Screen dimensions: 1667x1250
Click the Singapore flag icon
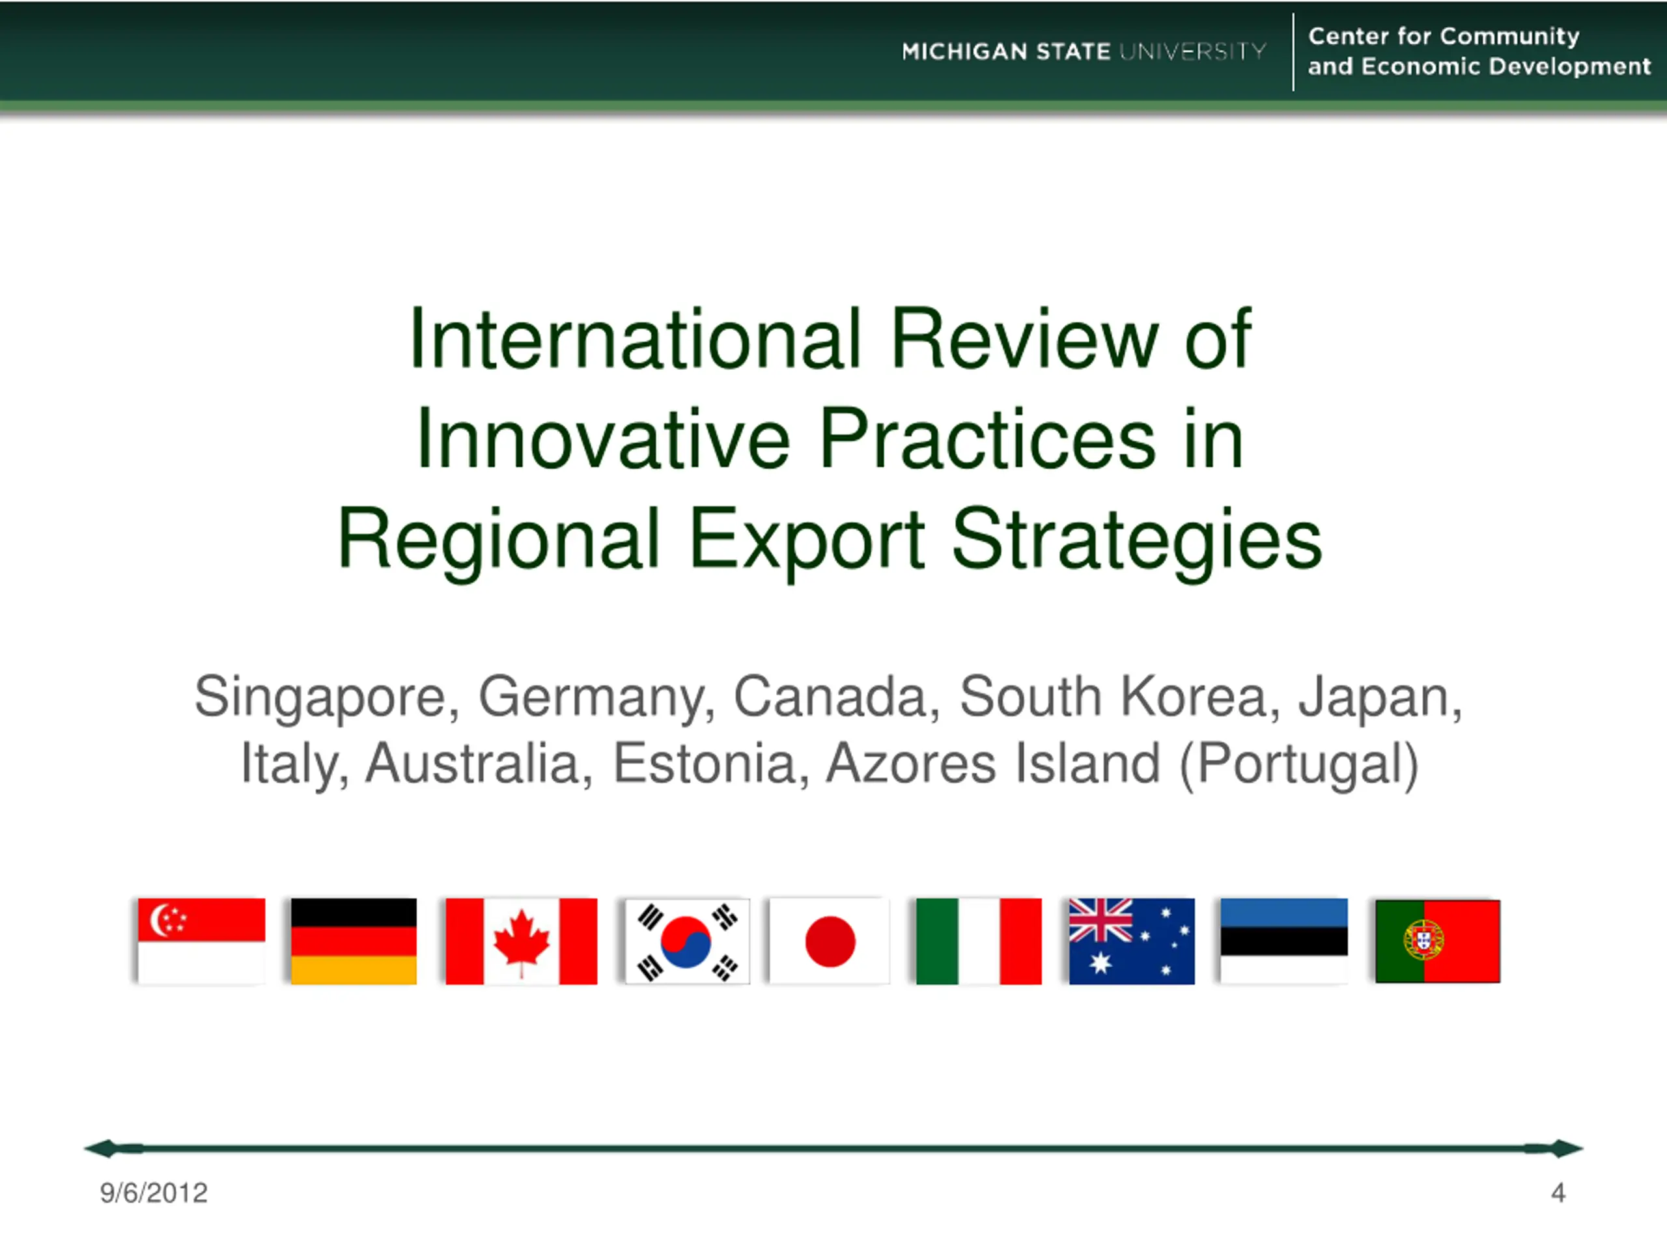click(201, 940)
